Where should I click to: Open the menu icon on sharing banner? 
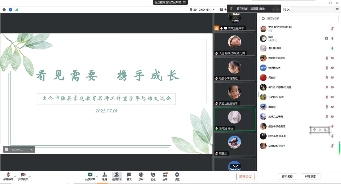tap(184, 2)
